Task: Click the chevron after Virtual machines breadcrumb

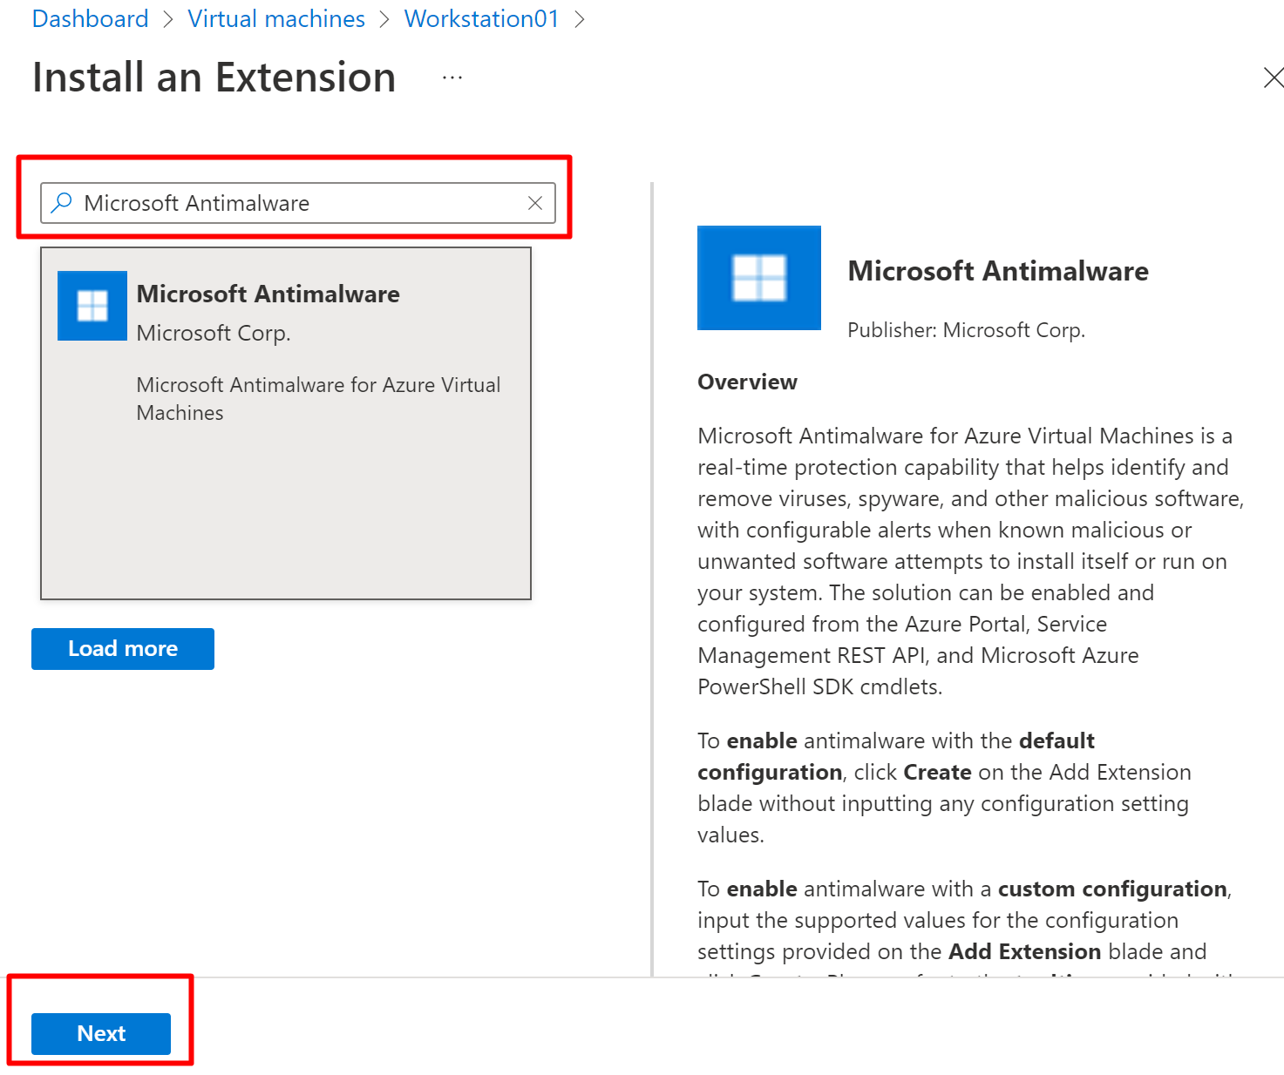Action: click(384, 19)
